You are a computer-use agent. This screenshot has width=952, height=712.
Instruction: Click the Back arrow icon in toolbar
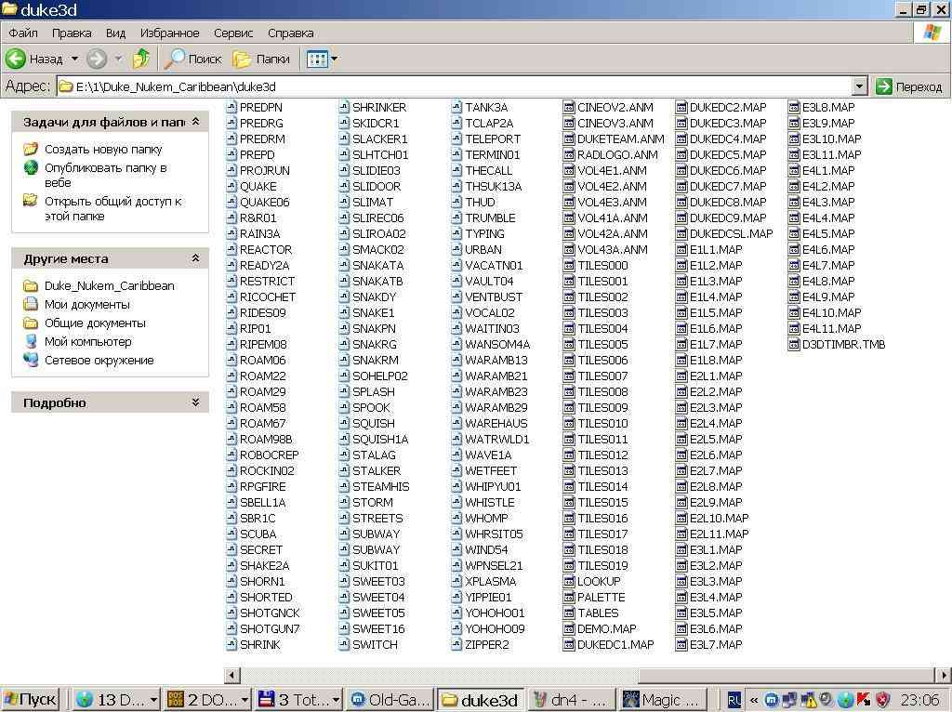pos(15,59)
